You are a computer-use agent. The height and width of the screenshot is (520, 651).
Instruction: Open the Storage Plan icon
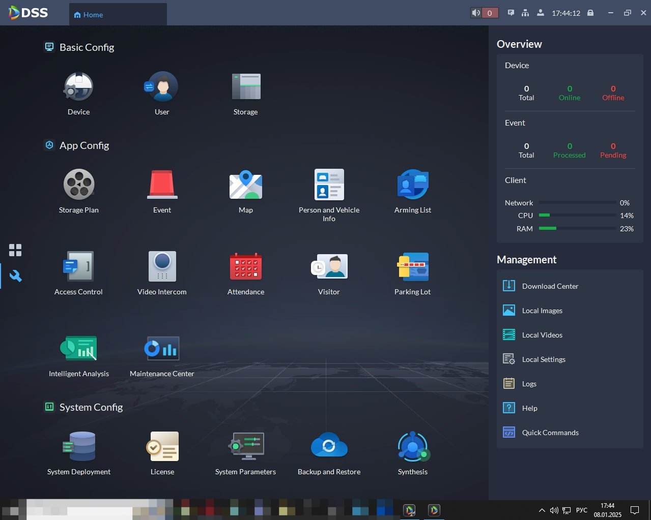pyautogui.click(x=78, y=185)
